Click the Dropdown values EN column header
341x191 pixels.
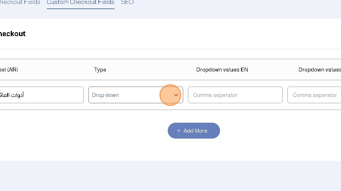pyautogui.click(x=222, y=69)
